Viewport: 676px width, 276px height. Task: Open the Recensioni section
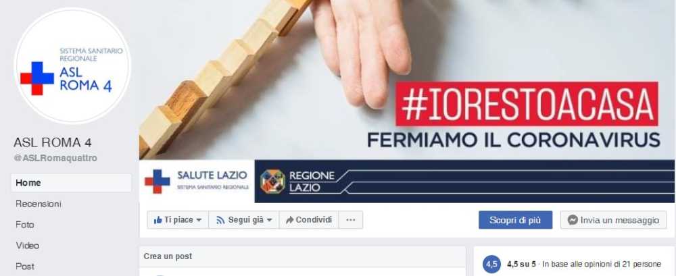(x=39, y=204)
